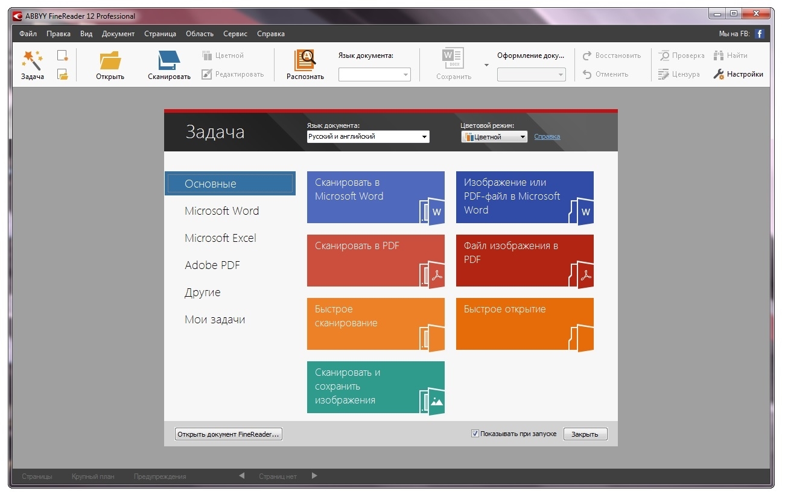
Task: Click Открыть документ FineReader button
Action: click(x=229, y=434)
